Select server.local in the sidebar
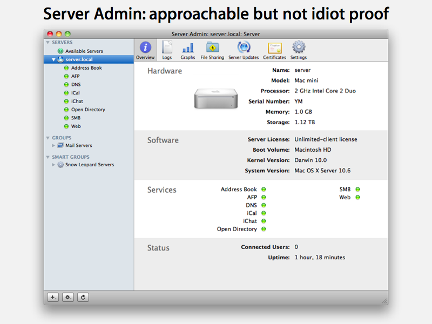This screenshot has height=324, width=432. click(x=89, y=59)
